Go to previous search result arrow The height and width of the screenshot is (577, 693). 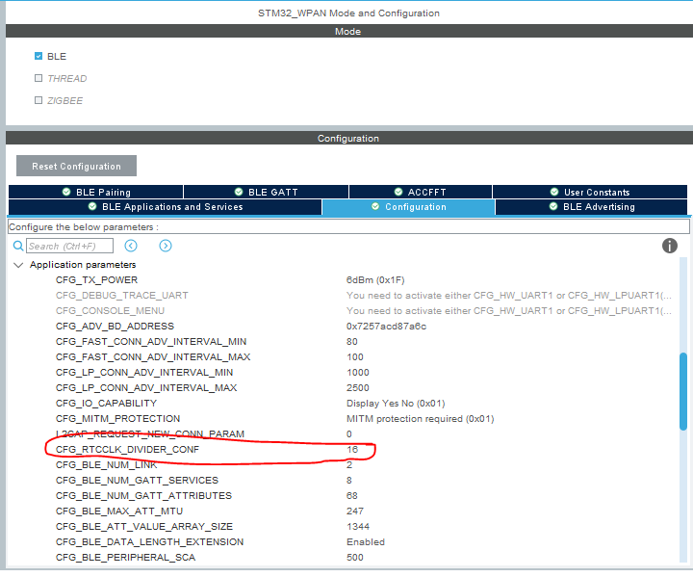(131, 246)
